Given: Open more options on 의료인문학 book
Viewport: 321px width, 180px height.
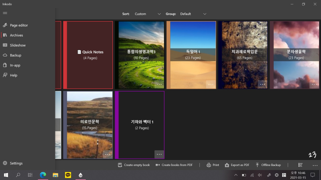Looking at the screenshot, I should tap(108, 154).
